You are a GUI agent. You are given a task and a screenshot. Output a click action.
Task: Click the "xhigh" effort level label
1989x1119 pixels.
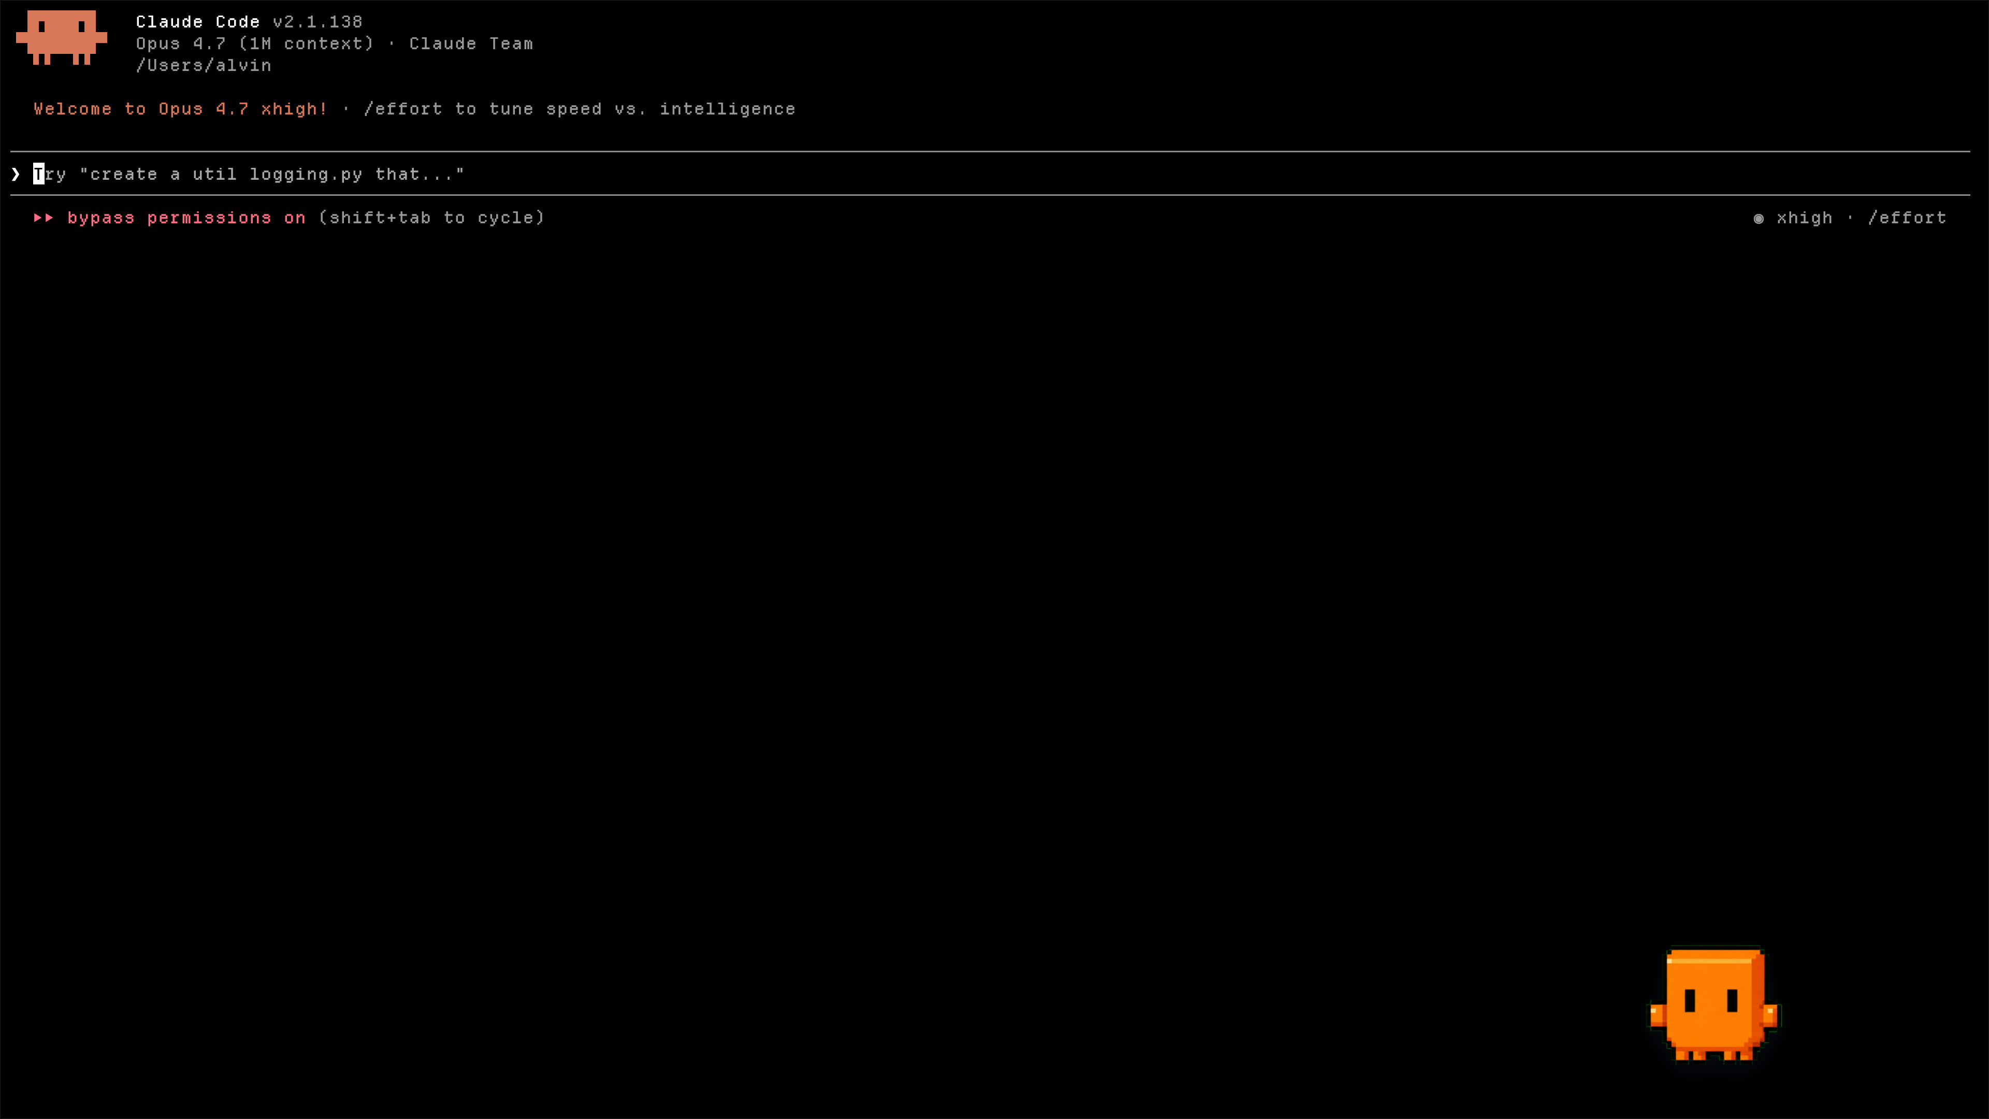pyautogui.click(x=1805, y=218)
